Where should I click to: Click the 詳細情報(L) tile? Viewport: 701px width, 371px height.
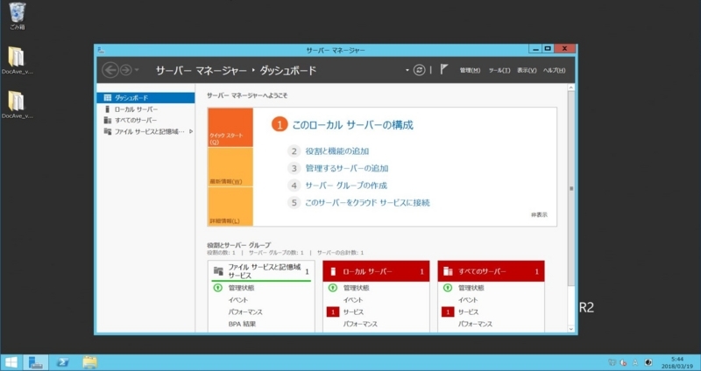[230, 206]
